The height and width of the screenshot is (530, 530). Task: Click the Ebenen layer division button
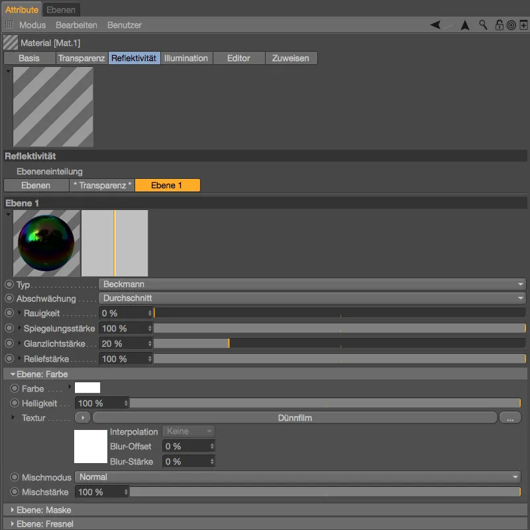36,185
